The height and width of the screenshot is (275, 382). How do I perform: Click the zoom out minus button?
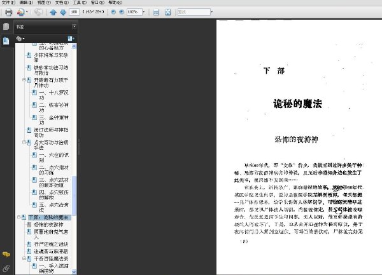coord(113,11)
